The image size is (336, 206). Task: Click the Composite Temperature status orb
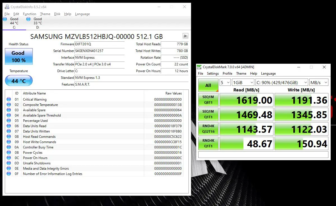pos(9,105)
